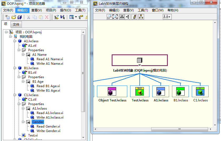Open 查看(V) menu in project browser

(x=37, y=10)
